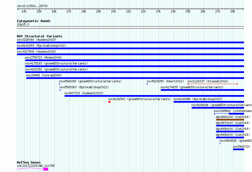This screenshot has width=252, height=172.
Task: Open nsv4175193 gnomAD variant label
Action: [56, 63]
